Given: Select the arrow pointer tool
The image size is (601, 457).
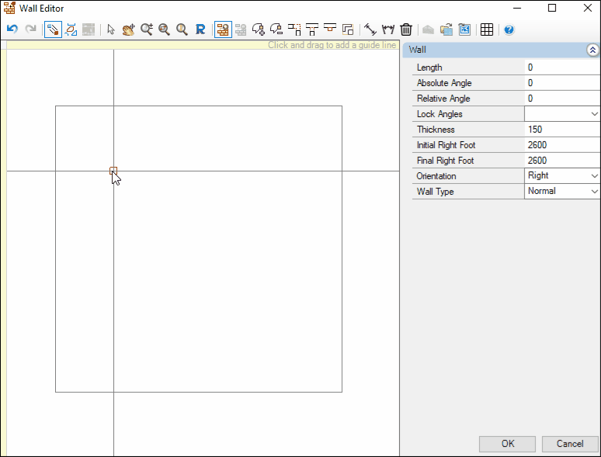Looking at the screenshot, I should (x=111, y=29).
